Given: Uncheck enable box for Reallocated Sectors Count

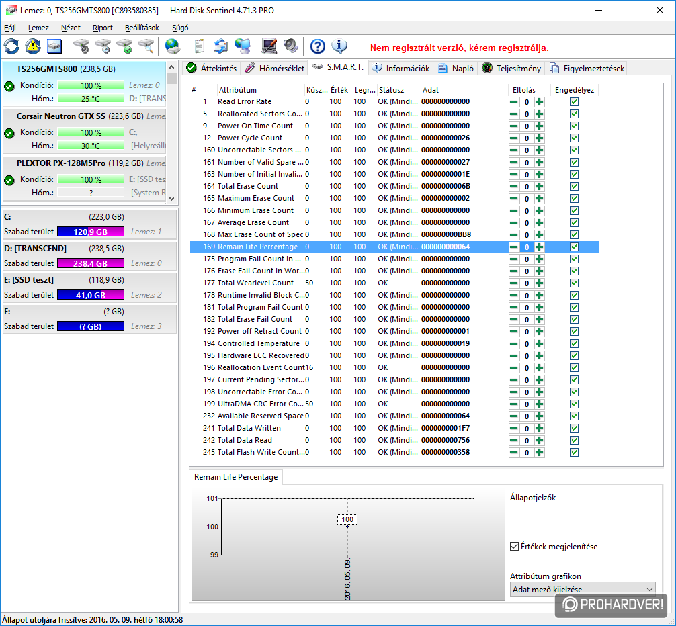Looking at the screenshot, I should [x=574, y=114].
